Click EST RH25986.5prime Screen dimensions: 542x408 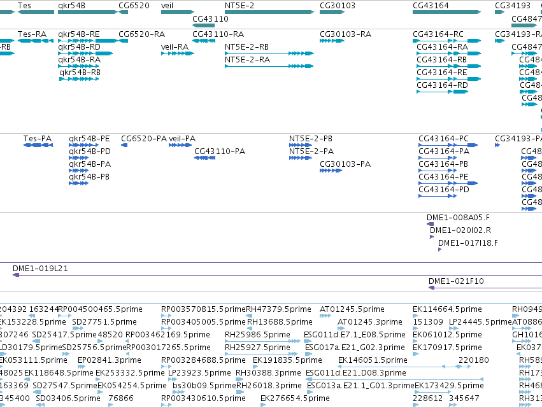(x=262, y=341)
